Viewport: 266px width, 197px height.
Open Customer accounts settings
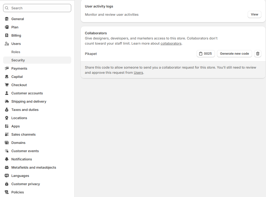[37, 93]
